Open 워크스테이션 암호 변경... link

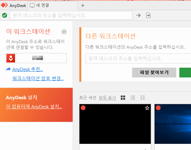(38, 78)
